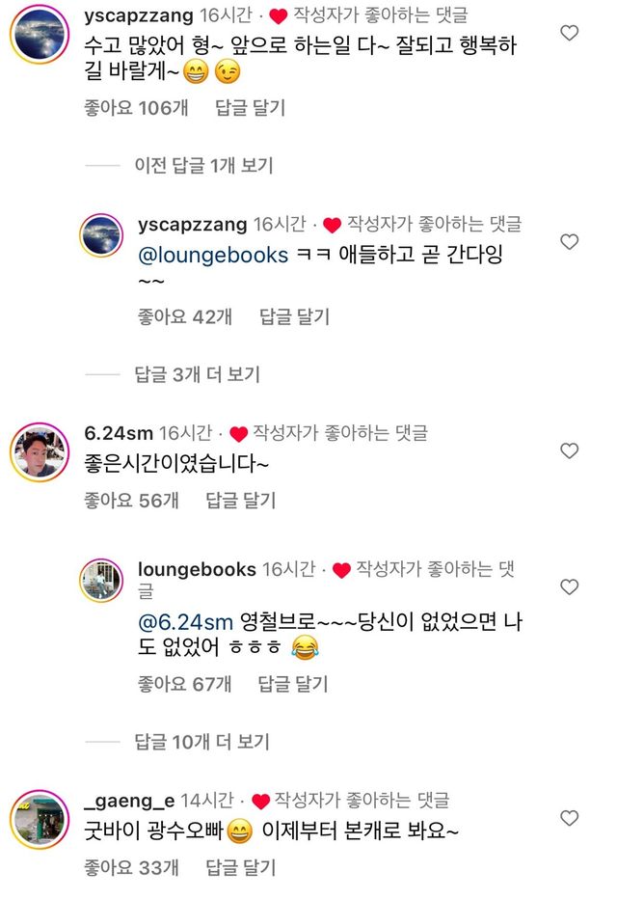Tap 답글 달기 under 6.24sm's comment
Image resolution: width=617 pixels, height=899 pixels.
tap(240, 500)
